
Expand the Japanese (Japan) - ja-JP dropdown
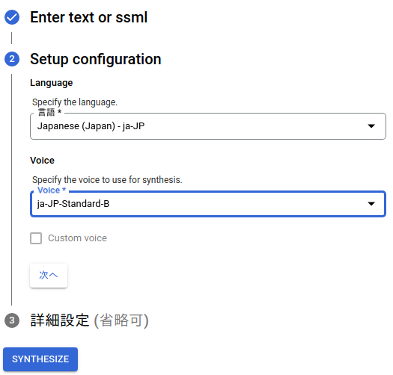pyautogui.click(x=208, y=126)
